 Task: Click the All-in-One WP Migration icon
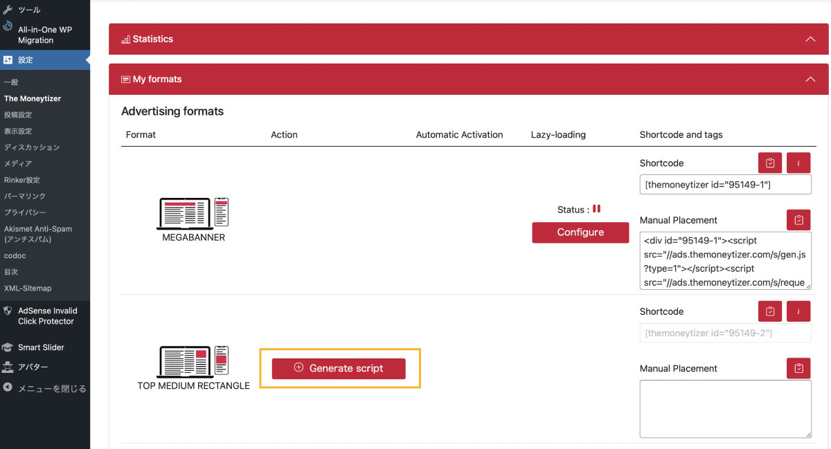point(8,26)
